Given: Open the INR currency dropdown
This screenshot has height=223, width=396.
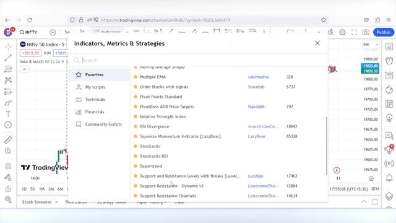Looking at the screenshot, I should [x=371, y=45].
